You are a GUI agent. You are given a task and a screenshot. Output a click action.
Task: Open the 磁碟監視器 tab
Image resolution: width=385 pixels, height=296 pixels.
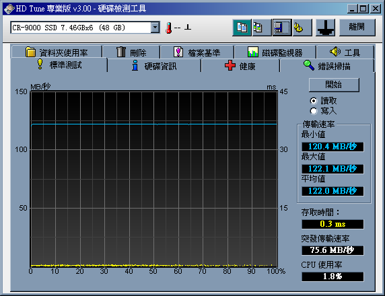275,52
